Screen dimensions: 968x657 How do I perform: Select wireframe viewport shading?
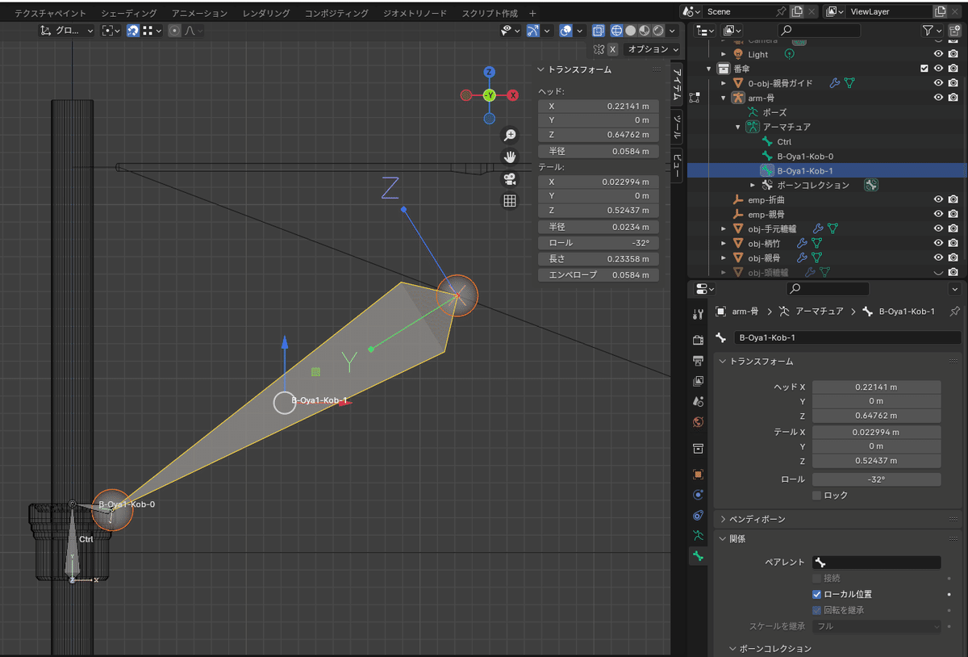[617, 31]
